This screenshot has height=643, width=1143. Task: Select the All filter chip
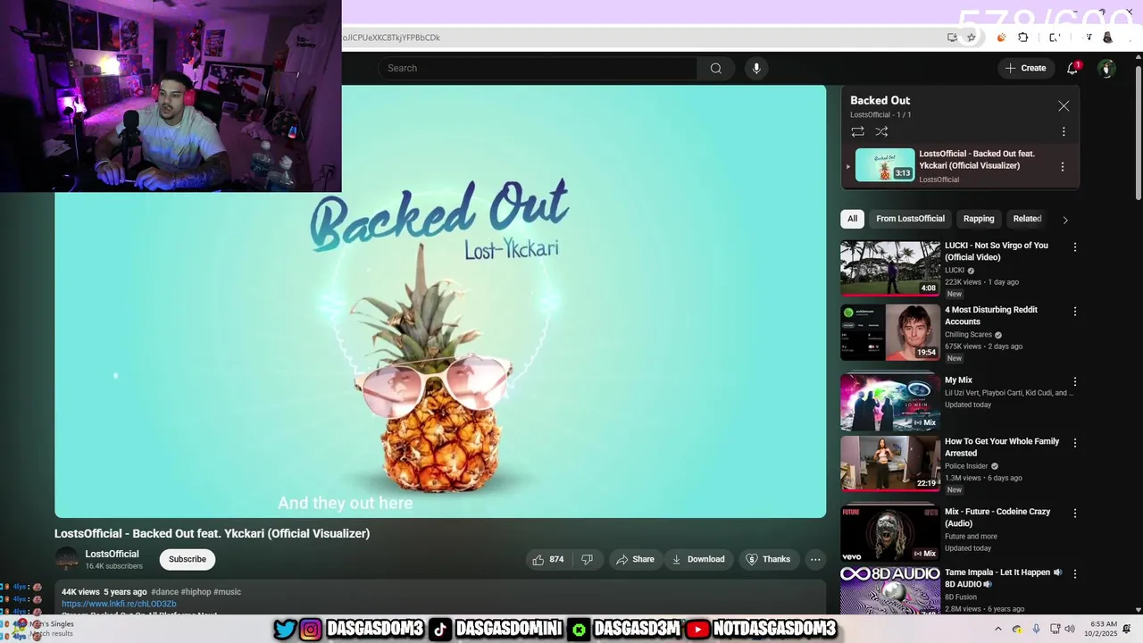(852, 219)
